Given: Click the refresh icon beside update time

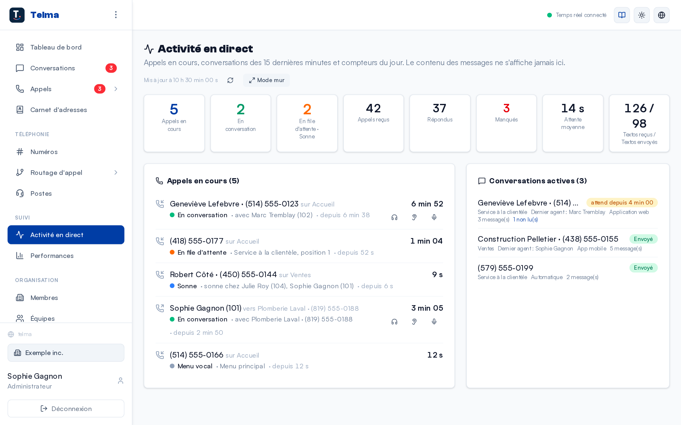Looking at the screenshot, I should pos(230,80).
